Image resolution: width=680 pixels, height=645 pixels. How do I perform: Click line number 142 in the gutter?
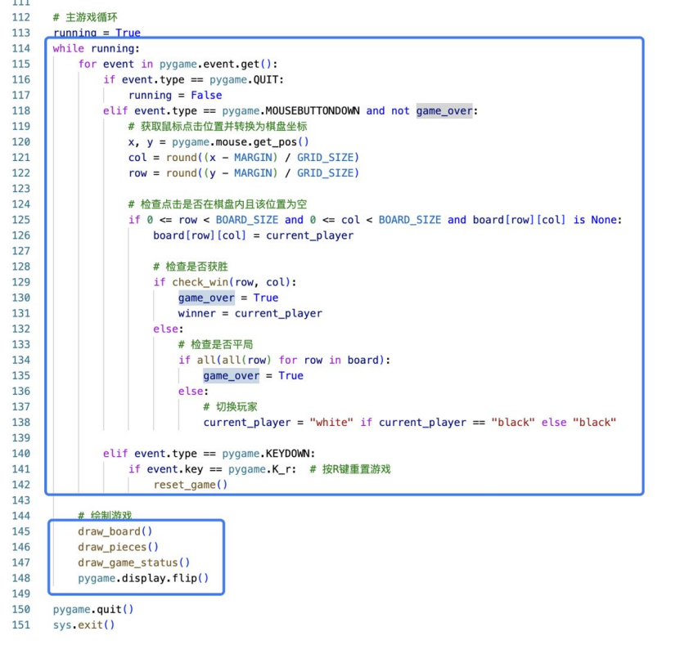(x=20, y=485)
